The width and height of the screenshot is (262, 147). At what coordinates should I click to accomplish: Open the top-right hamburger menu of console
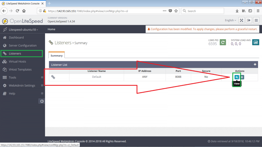256,20
